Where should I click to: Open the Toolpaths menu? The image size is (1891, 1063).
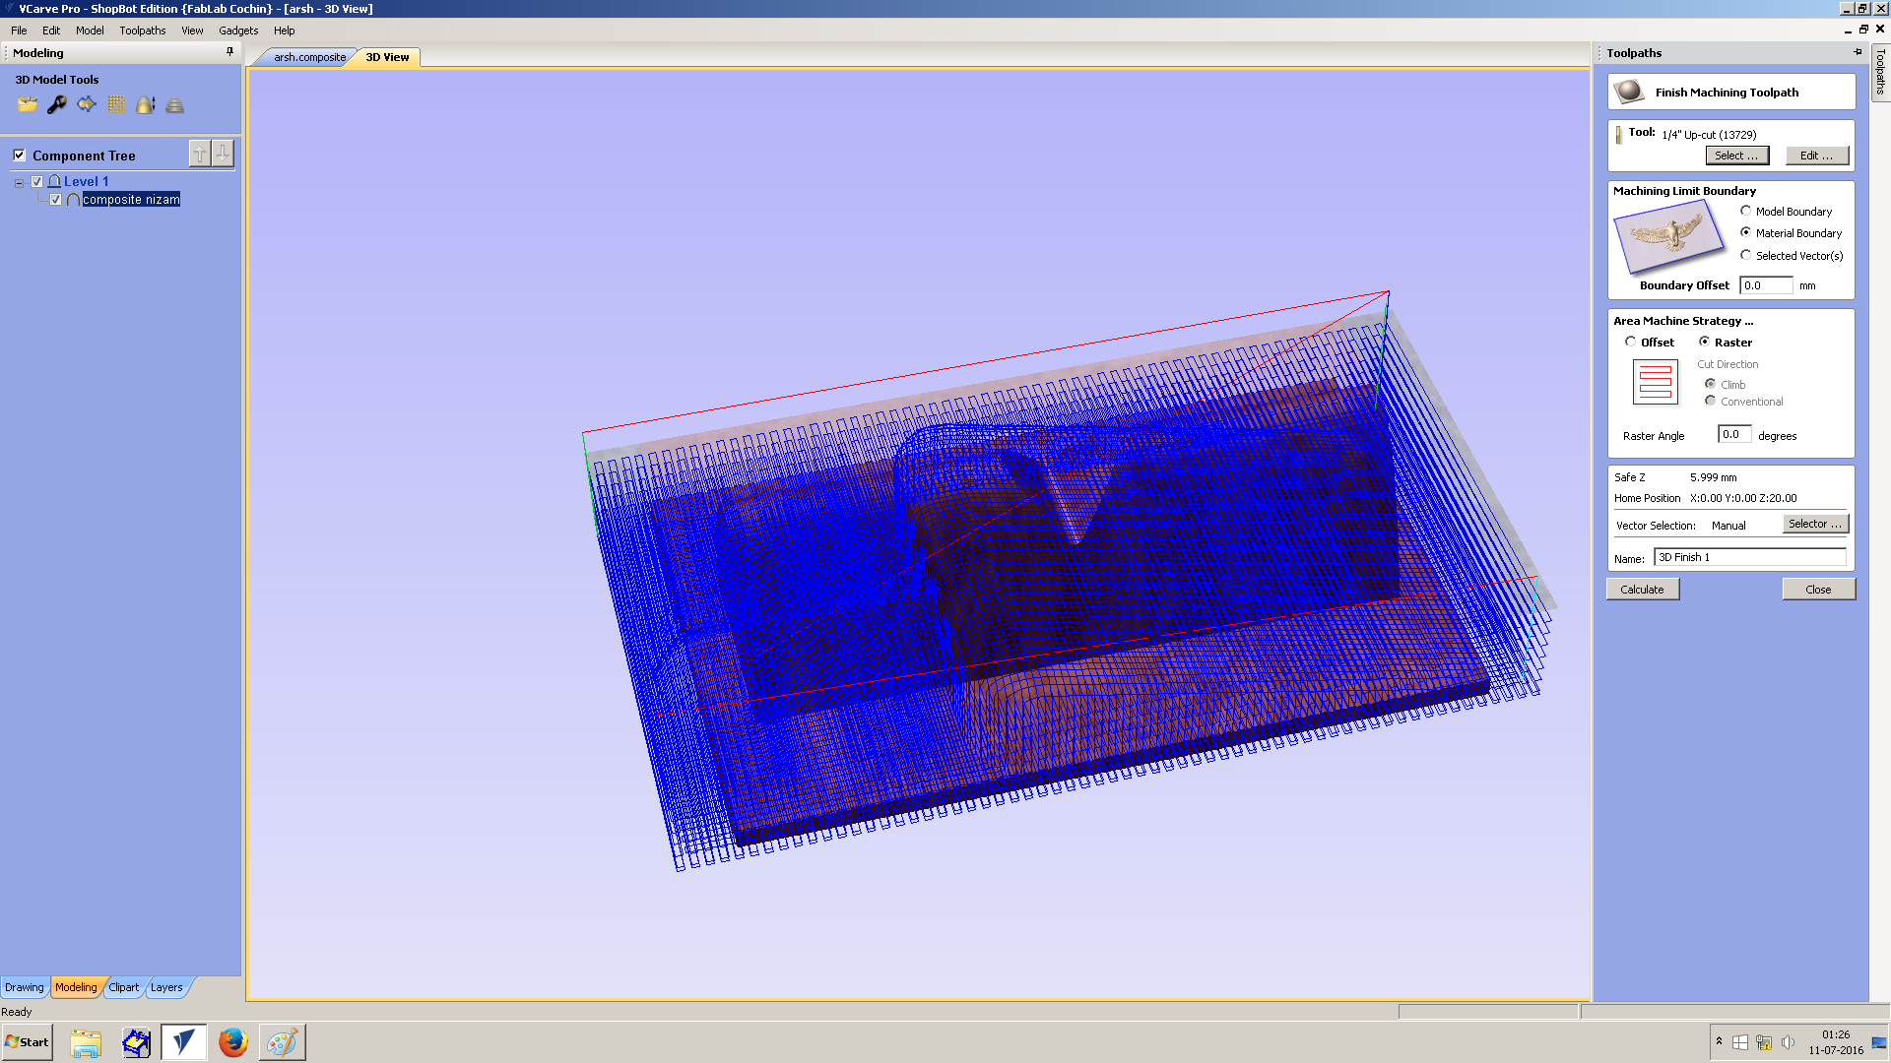coord(143,31)
